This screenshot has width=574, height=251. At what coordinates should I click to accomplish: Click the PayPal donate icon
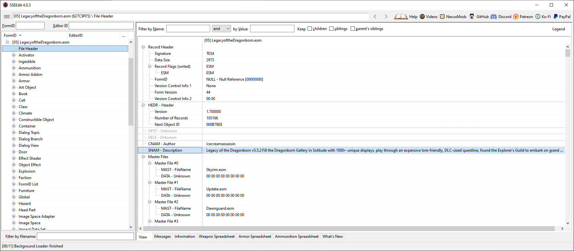pos(556,17)
